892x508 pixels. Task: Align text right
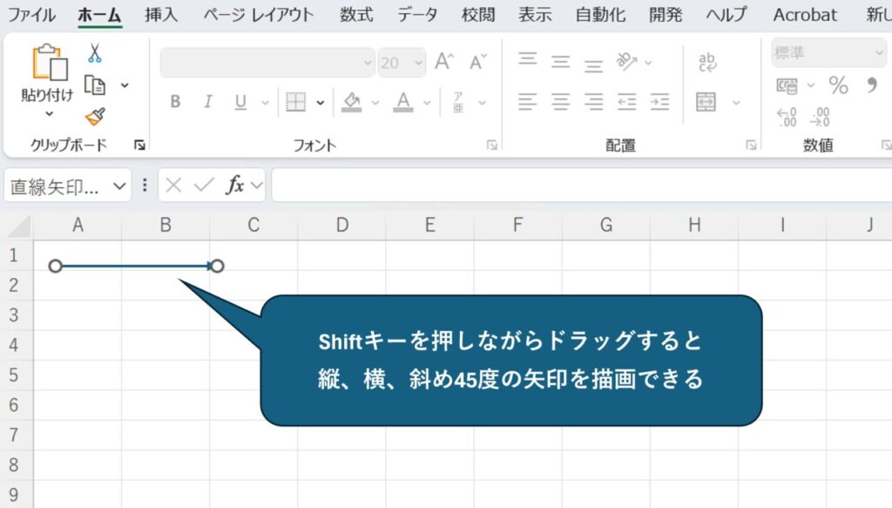pyautogui.click(x=593, y=103)
